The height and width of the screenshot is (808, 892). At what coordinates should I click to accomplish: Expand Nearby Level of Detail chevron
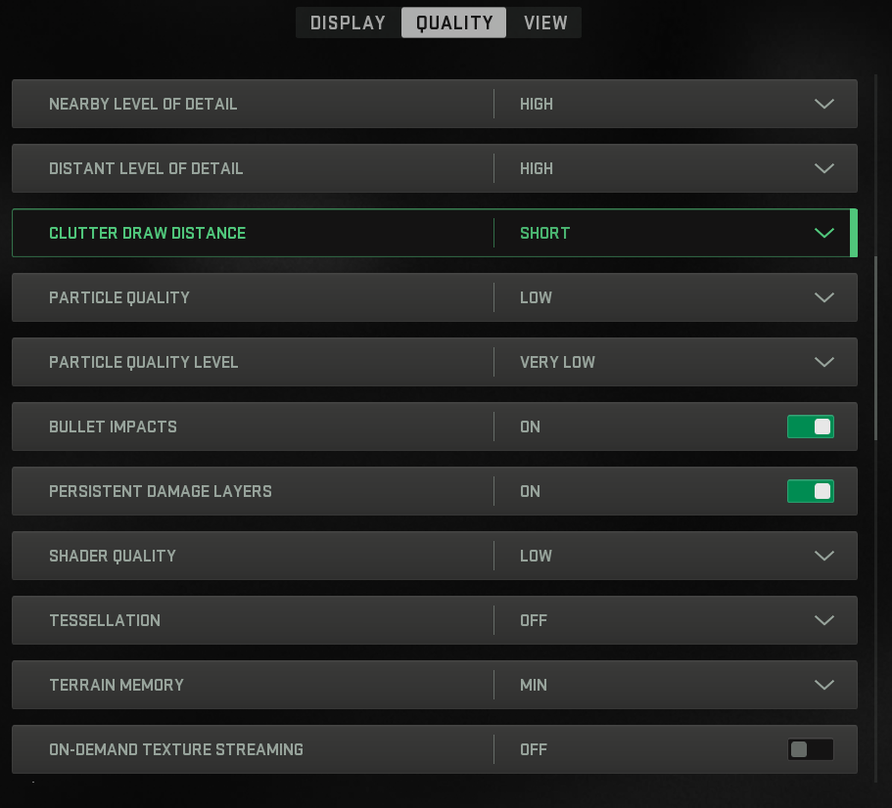823,104
